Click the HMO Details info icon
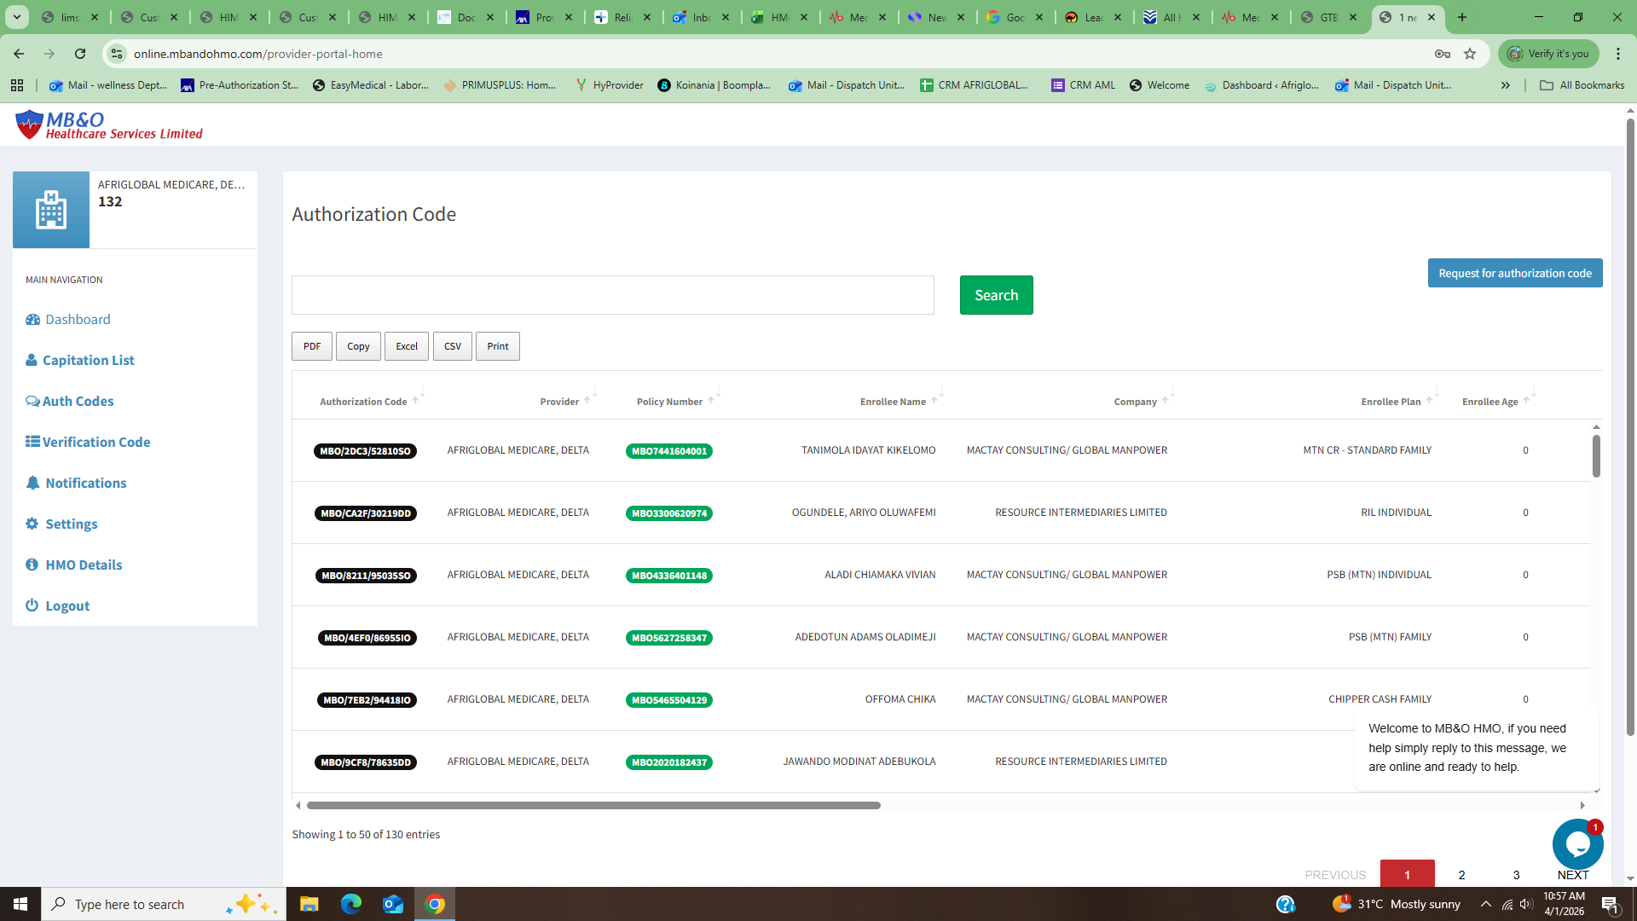This screenshot has height=921, width=1637. tap(32, 565)
